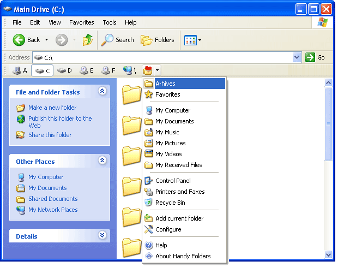Open Help entry in popup menu
This screenshot has width=338, height=267.
point(184,245)
